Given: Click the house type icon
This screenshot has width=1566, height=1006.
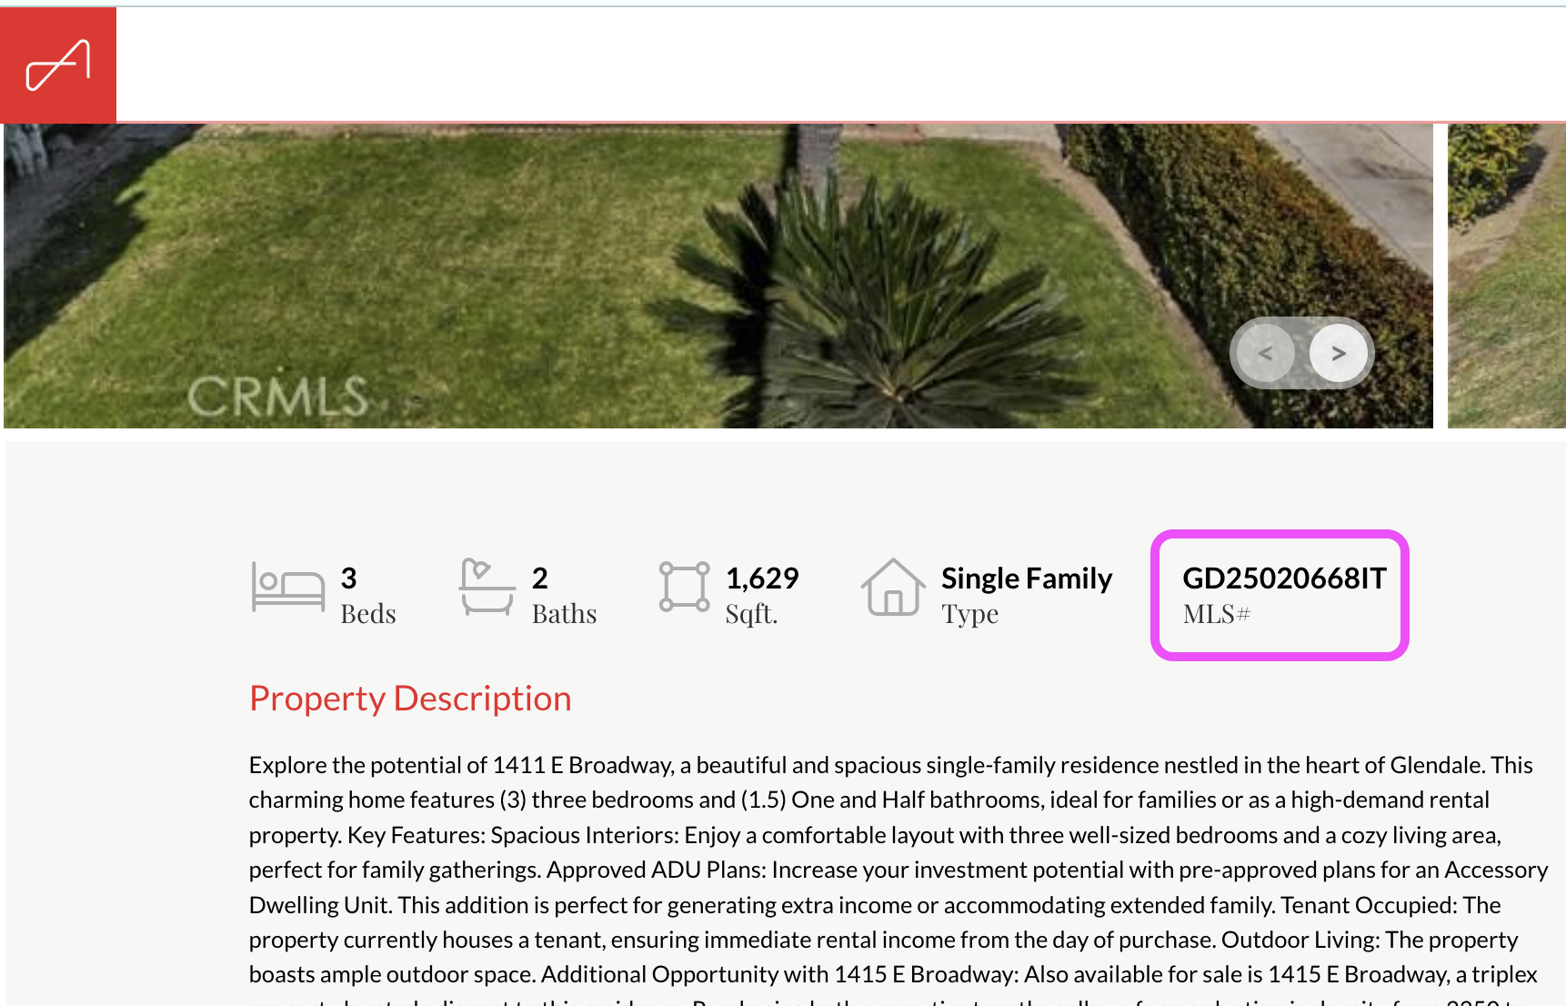Looking at the screenshot, I should coord(893,588).
